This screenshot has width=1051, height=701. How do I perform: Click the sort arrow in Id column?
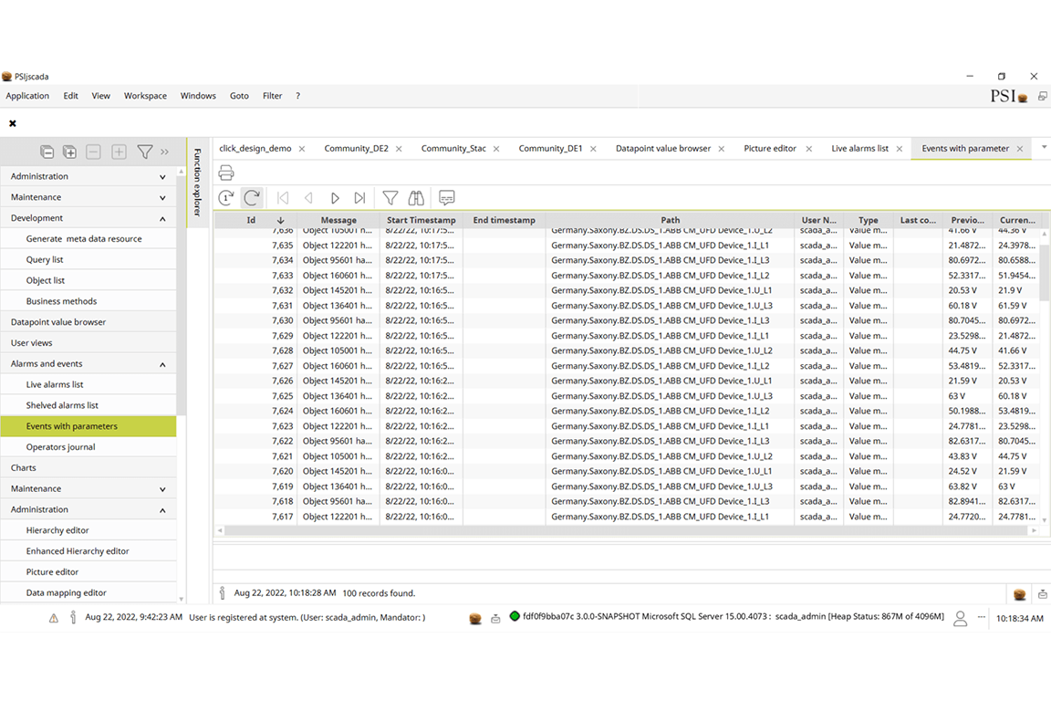click(280, 220)
